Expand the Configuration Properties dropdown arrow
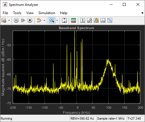145x122 pixels. point(9,21)
